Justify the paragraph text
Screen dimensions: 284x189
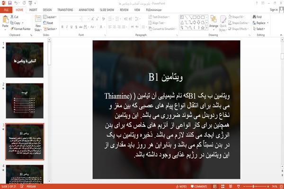point(124,27)
